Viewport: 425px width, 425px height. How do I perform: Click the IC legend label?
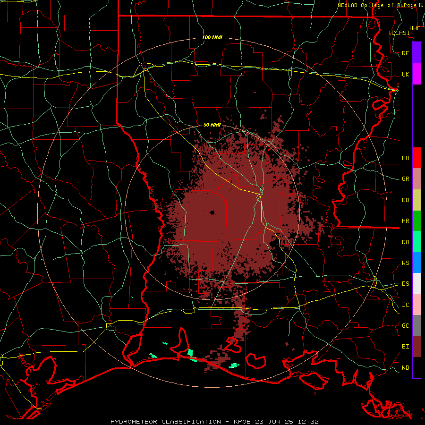[x=405, y=305]
